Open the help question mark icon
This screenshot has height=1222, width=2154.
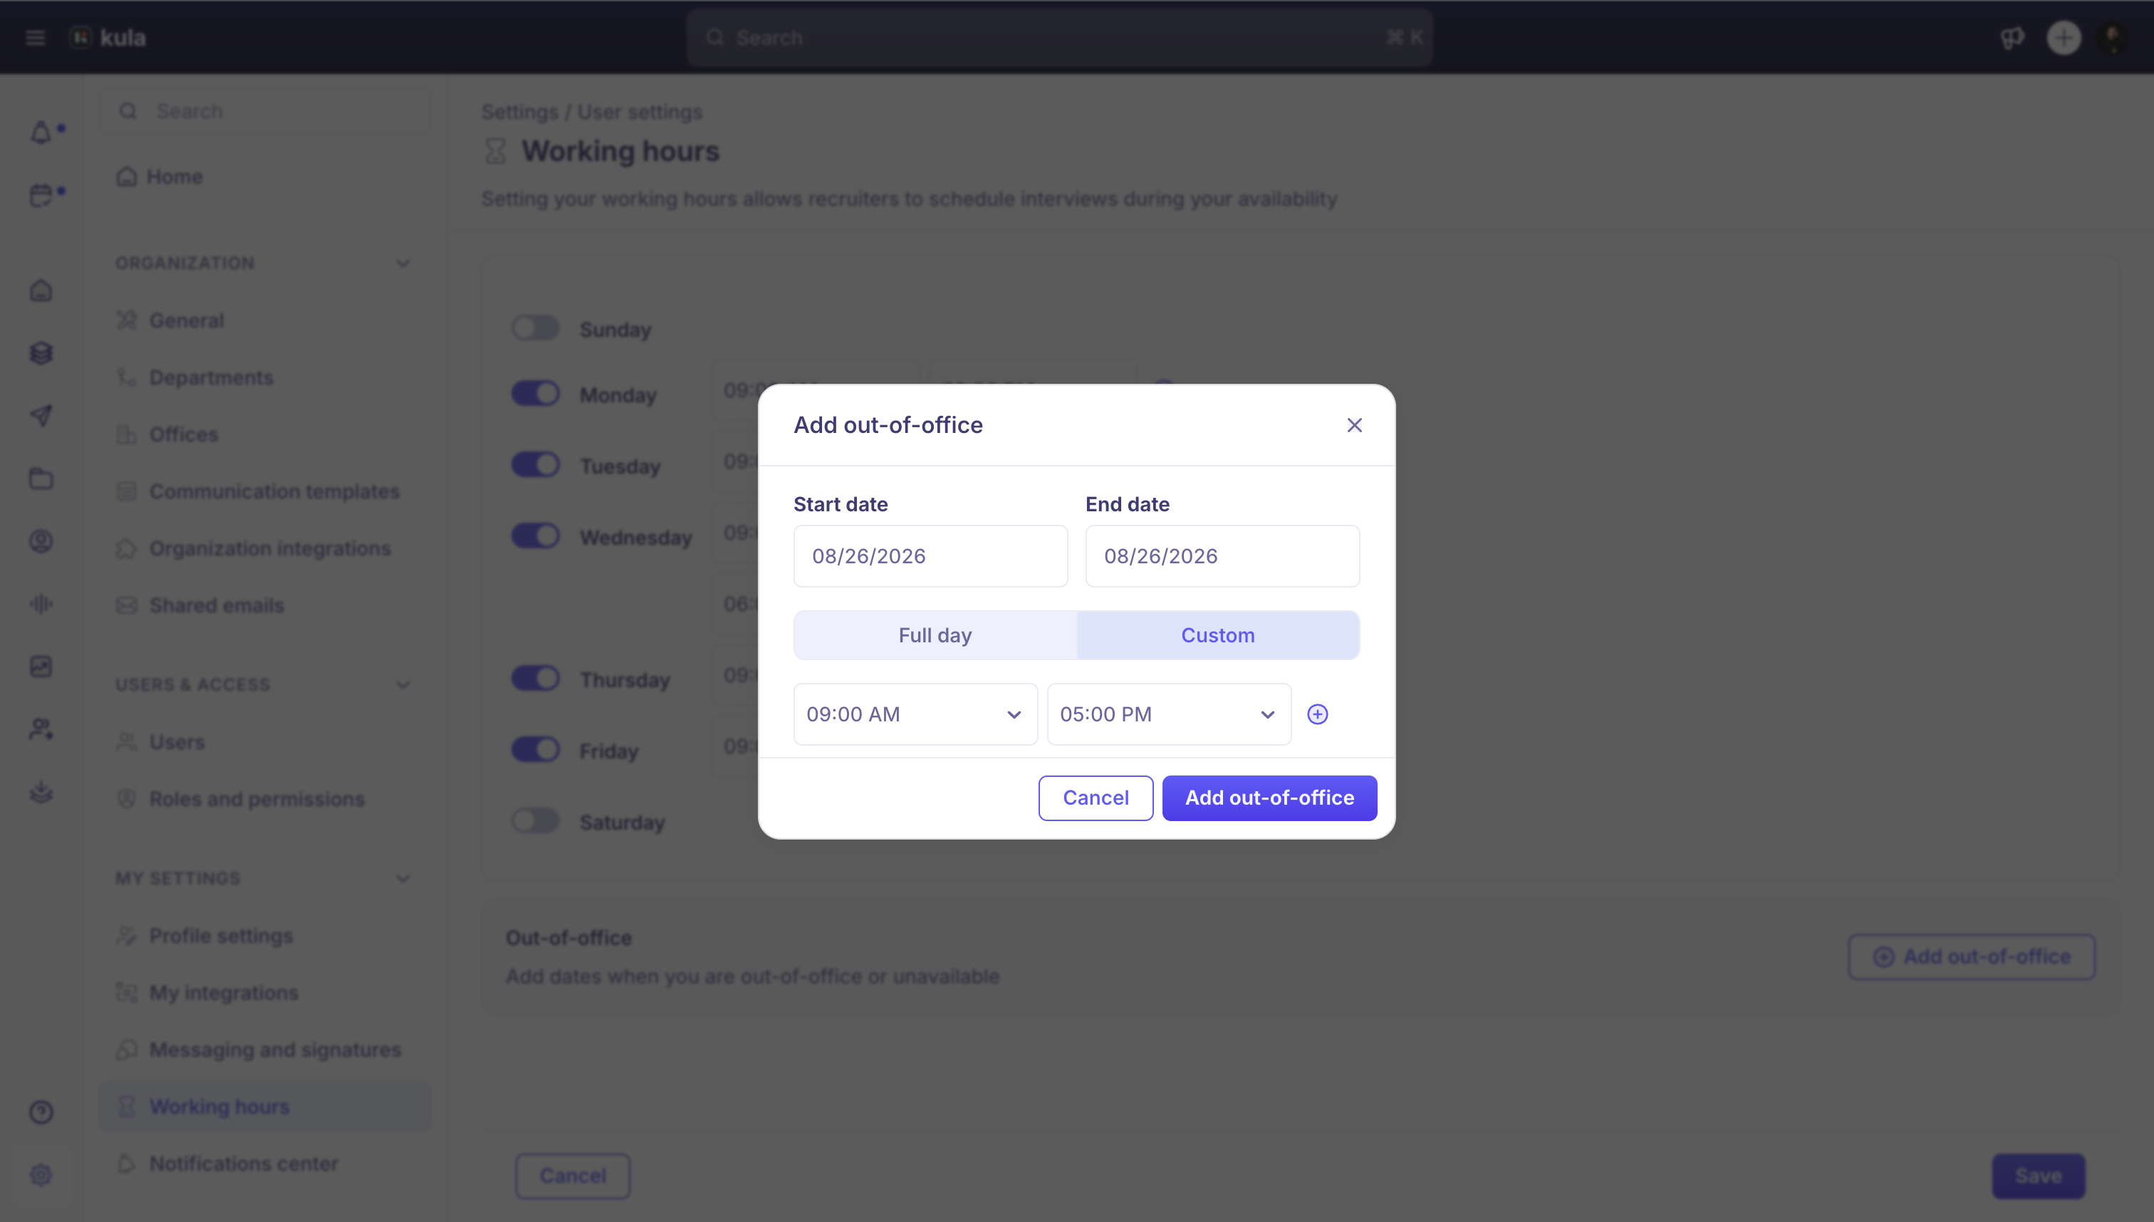[x=41, y=1112]
